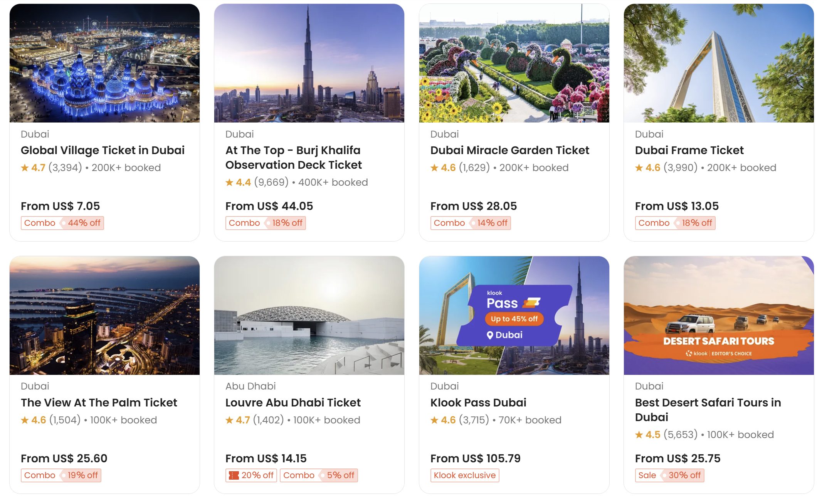Click the Desert Safari Tours banner image
Screen dimensions: 817x497
tap(718, 316)
